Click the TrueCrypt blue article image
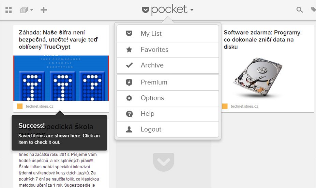 click(x=61, y=78)
